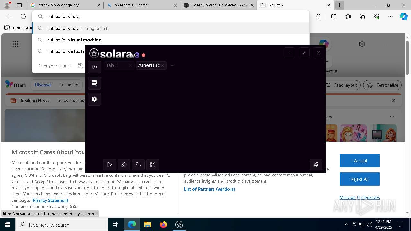Open Task View on the taskbar

116,225
